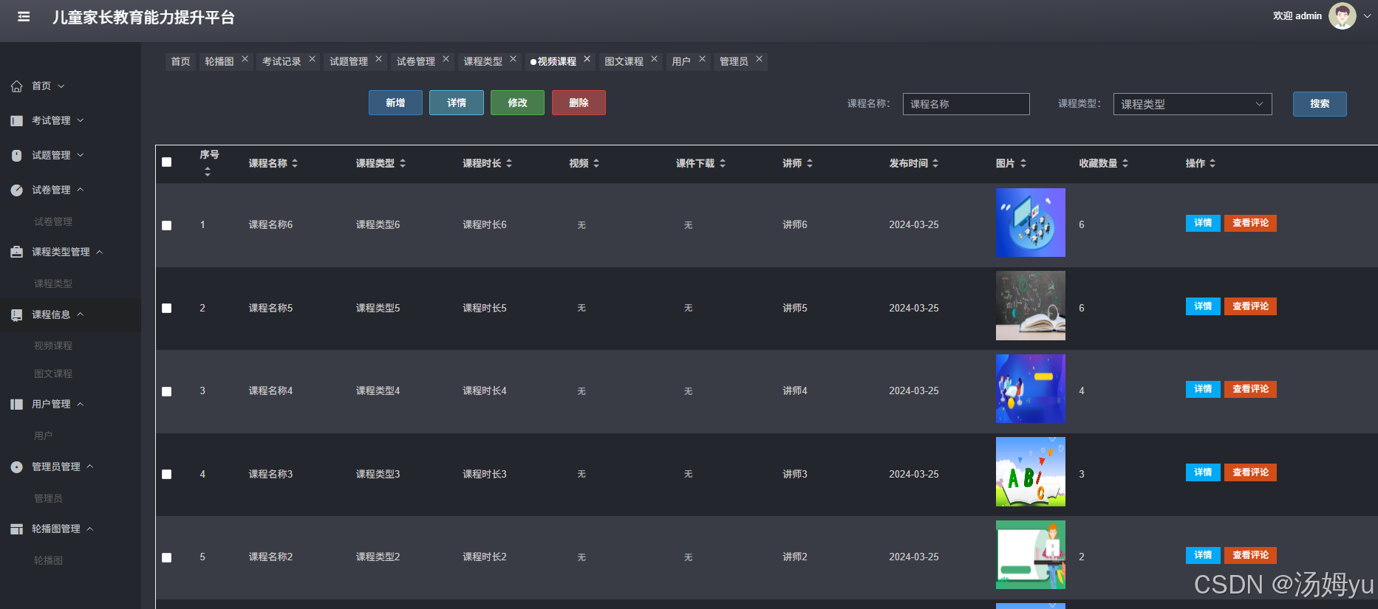
Task: Switch to the 首页 tab
Action: 180,61
